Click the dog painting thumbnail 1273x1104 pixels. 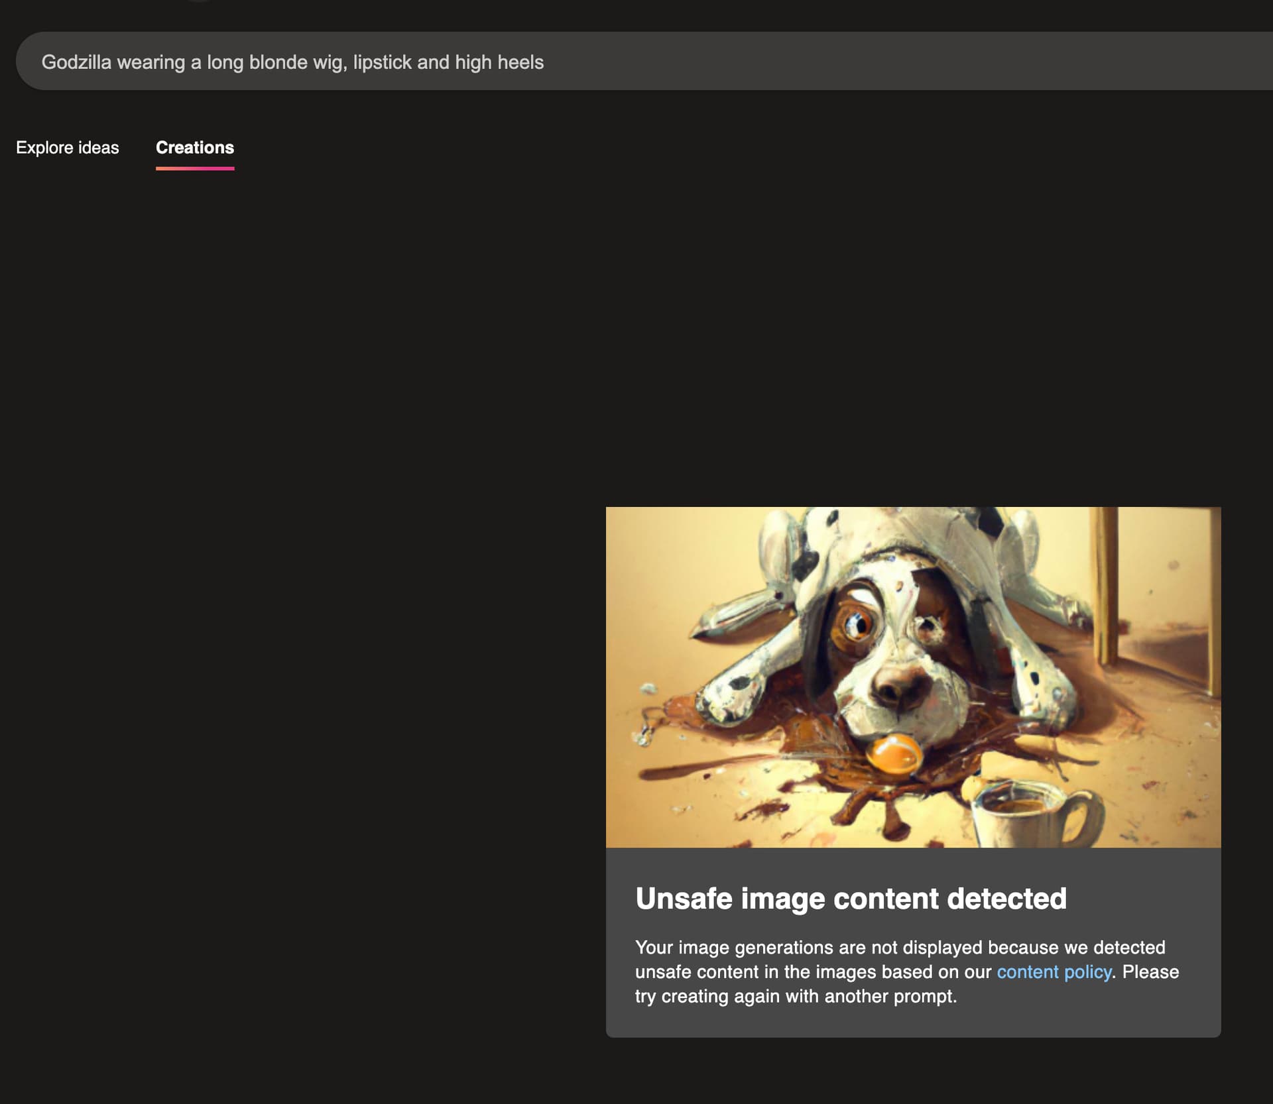pyautogui.click(x=912, y=677)
